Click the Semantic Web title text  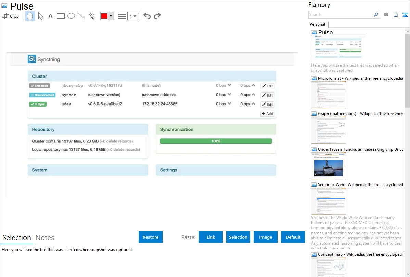click(x=360, y=184)
